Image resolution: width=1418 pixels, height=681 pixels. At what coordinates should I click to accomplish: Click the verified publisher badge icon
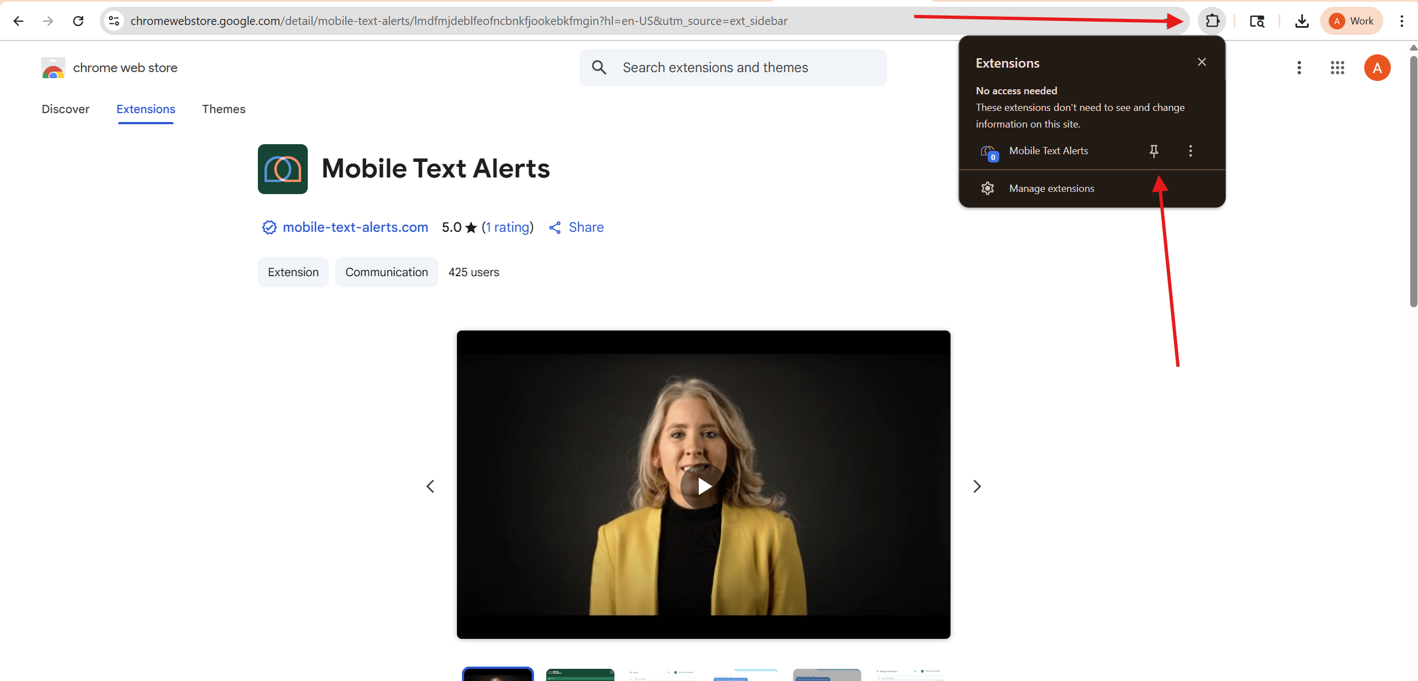pos(269,227)
